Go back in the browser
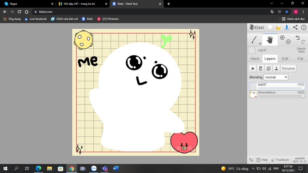Screen dimensions: 308x173 pyautogui.click(x=5, y=12)
